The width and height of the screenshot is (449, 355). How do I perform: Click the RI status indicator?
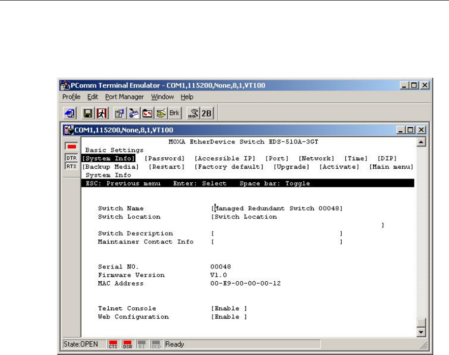(x=142, y=344)
